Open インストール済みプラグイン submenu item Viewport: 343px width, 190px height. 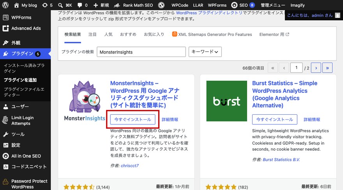tap(24, 68)
